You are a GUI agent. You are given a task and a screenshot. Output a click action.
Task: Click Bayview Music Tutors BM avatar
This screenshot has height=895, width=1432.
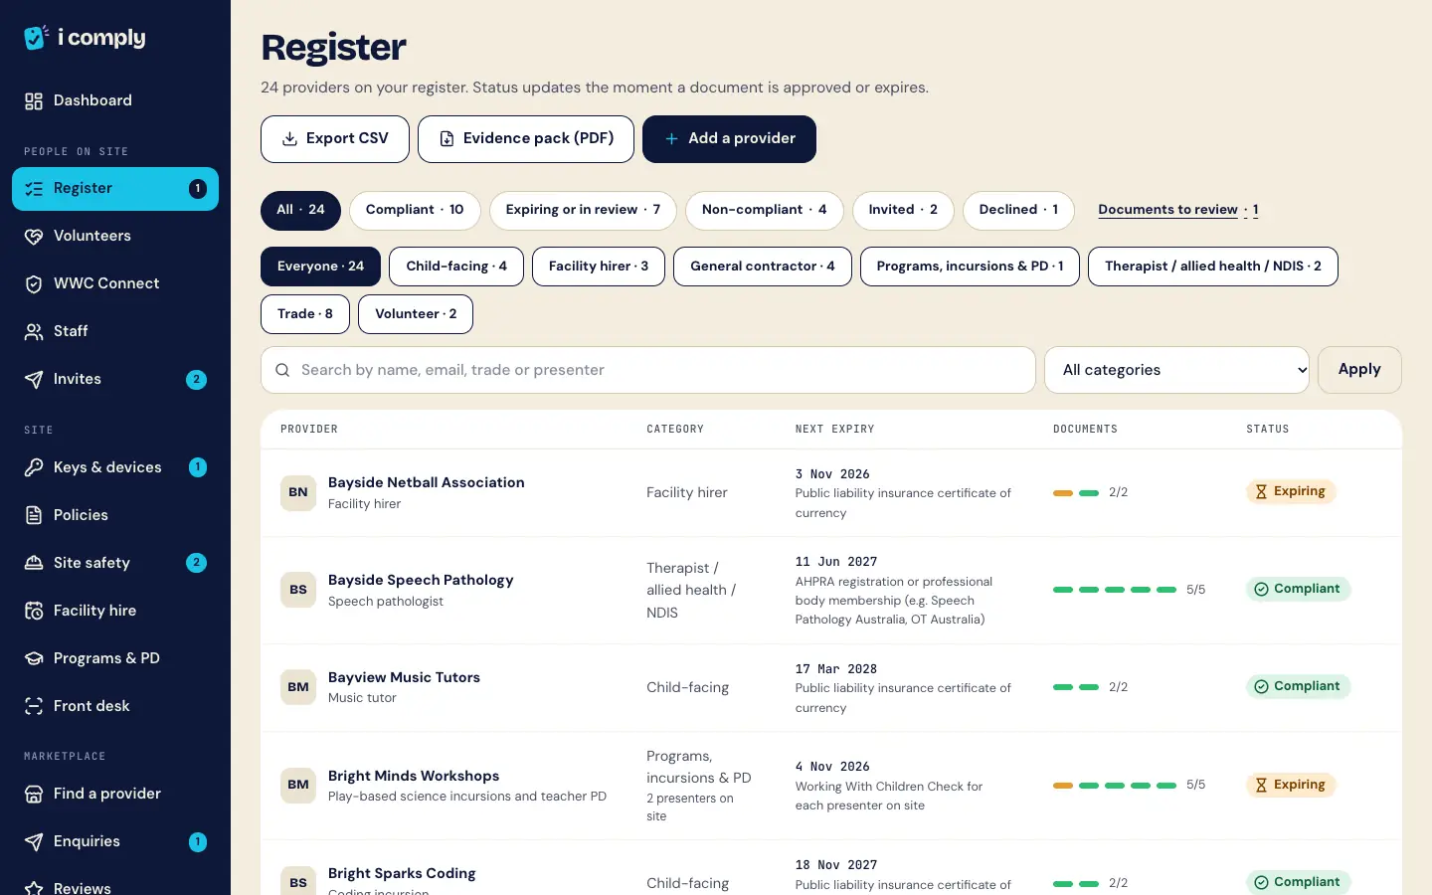298,687
